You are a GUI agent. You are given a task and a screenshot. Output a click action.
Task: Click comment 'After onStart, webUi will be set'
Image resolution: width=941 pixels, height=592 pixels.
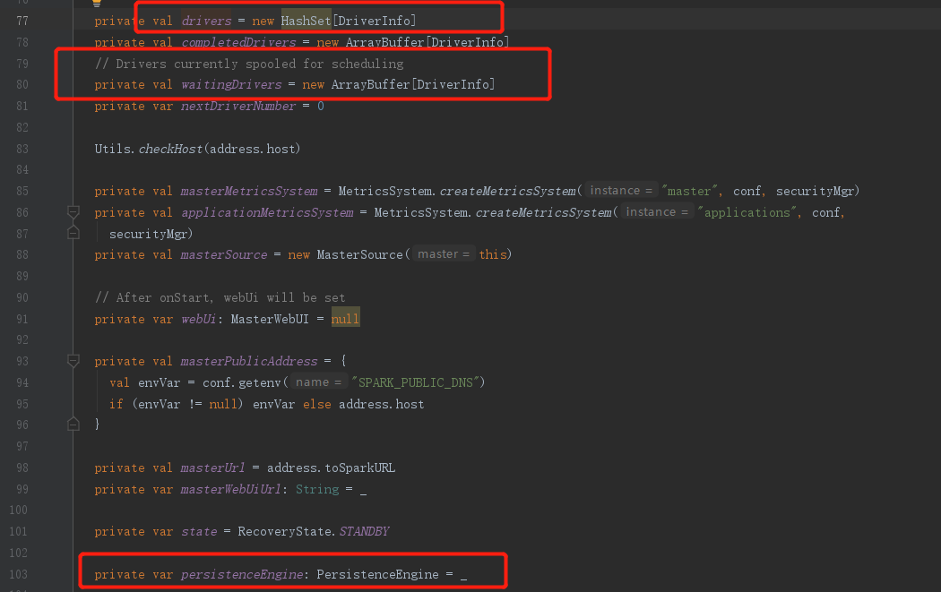tap(220, 297)
